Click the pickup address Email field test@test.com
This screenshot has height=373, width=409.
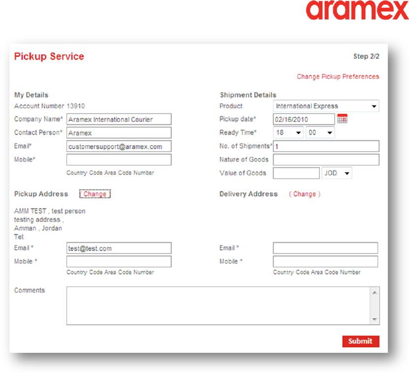(119, 248)
